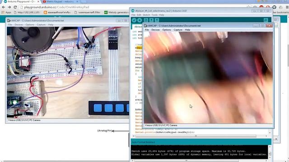Open Capture menu in left AMCAP window
This screenshot has width=289, height=162.
pyautogui.click(x=41, y=25)
